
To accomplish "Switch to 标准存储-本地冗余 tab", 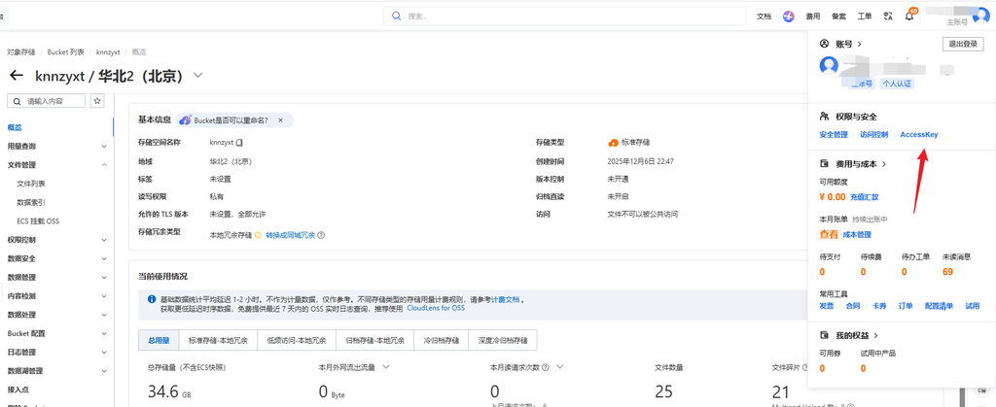I will tap(218, 340).
